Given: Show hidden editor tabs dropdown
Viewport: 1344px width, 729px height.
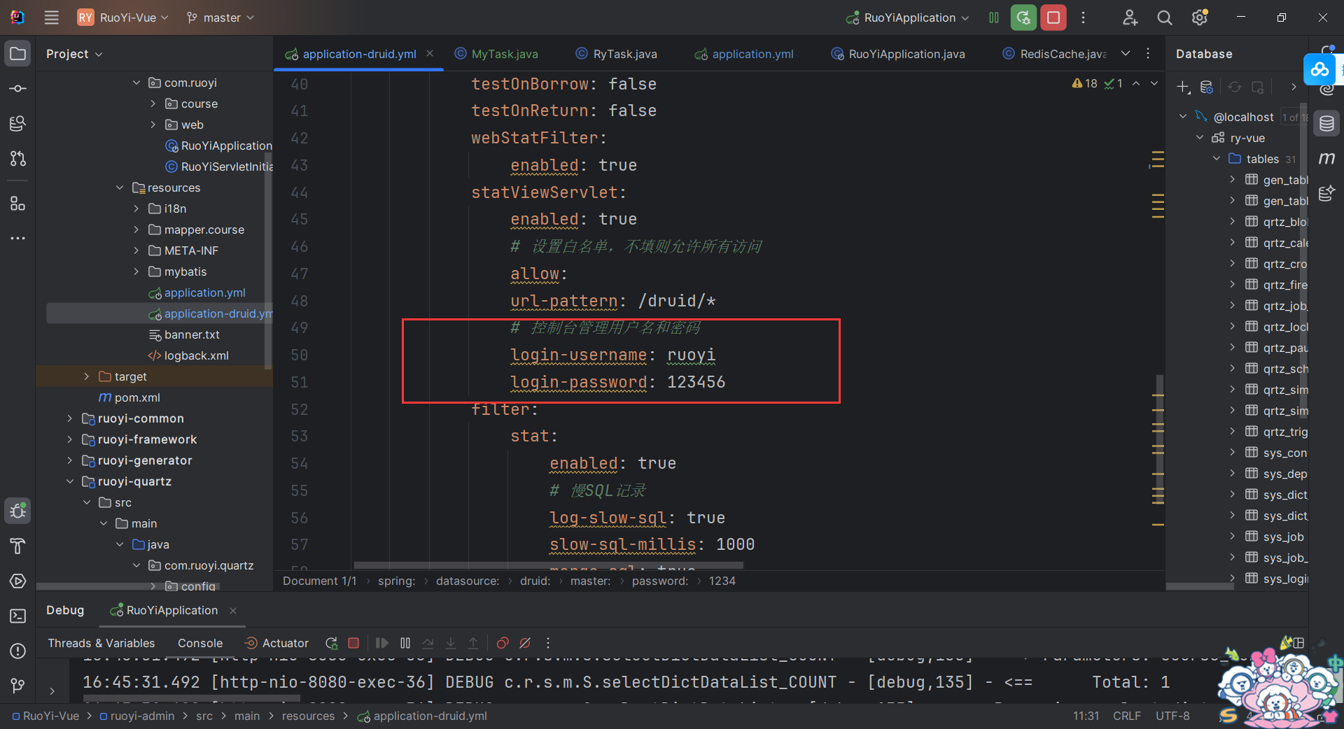Looking at the screenshot, I should (1126, 54).
